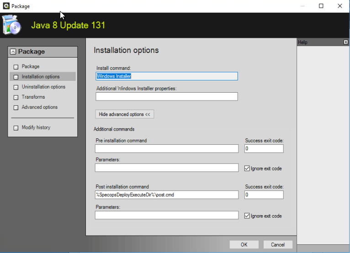
Task: Click the Install command field
Action: click(x=166, y=76)
